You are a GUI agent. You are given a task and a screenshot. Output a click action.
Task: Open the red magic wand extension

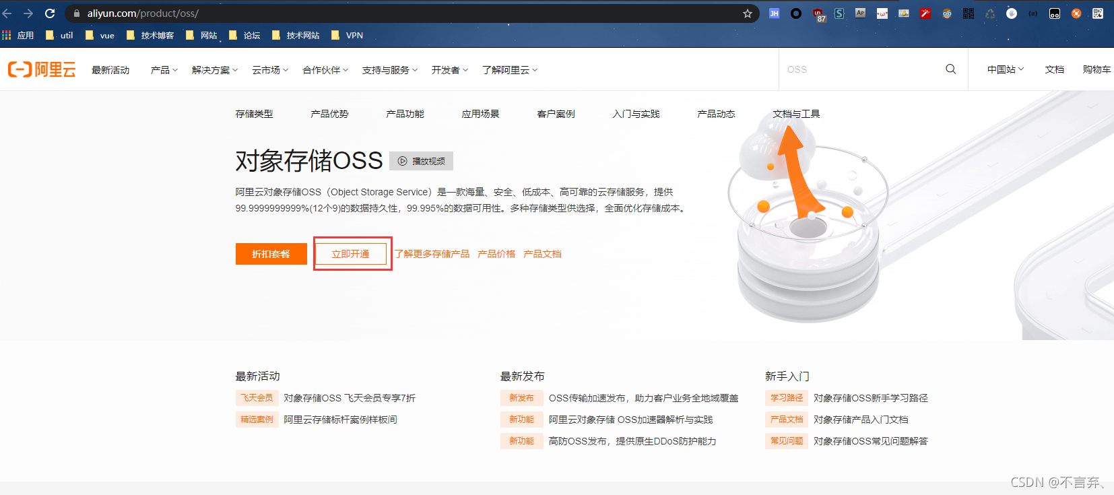click(925, 13)
